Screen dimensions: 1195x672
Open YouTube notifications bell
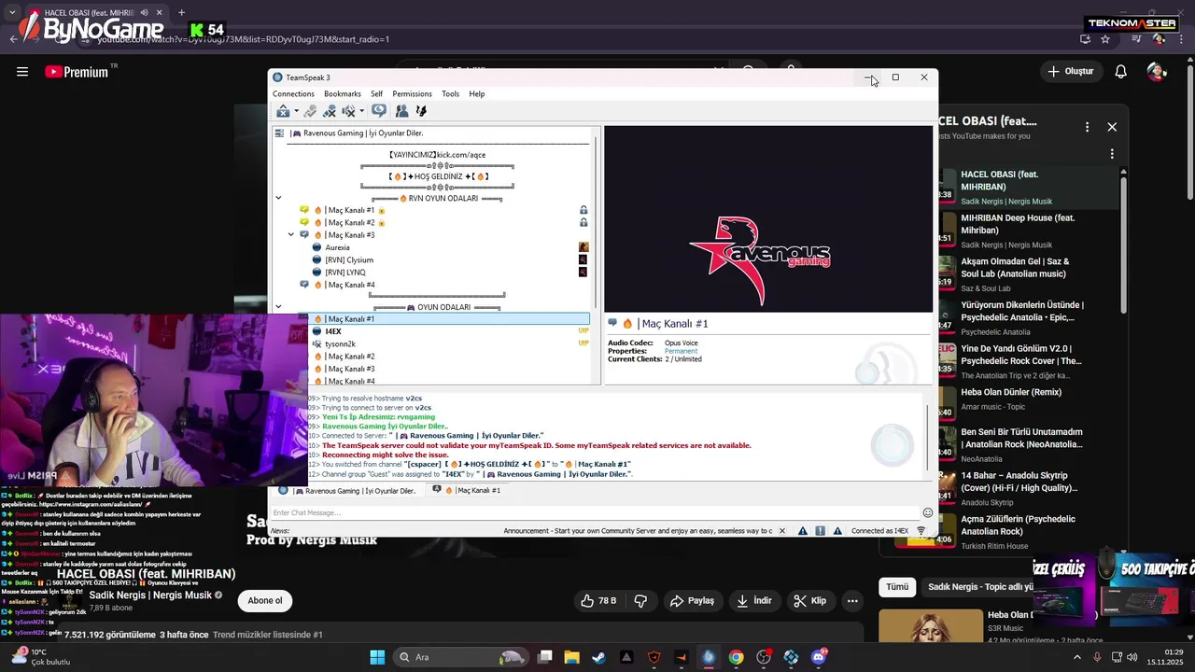(x=1121, y=71)
